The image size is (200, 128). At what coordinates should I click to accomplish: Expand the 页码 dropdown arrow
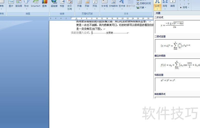[x=95, y=9]
